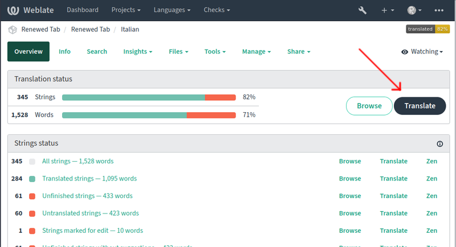Click Browse in Untranslated strings row
456x247 pixels.
coord(350,213)
